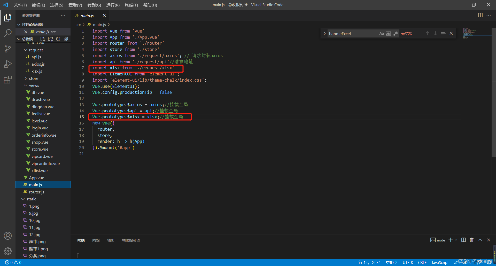Screen dimensions: 496x266
Task: Open the terminal launch profile dropdown
Action: [x=456, y=240]
